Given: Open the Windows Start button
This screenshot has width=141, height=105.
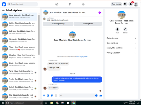Looking at the screenshot, I should coord(3,103).
